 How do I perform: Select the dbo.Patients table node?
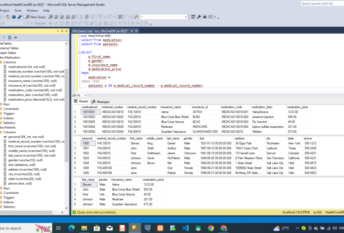point(8,127)
